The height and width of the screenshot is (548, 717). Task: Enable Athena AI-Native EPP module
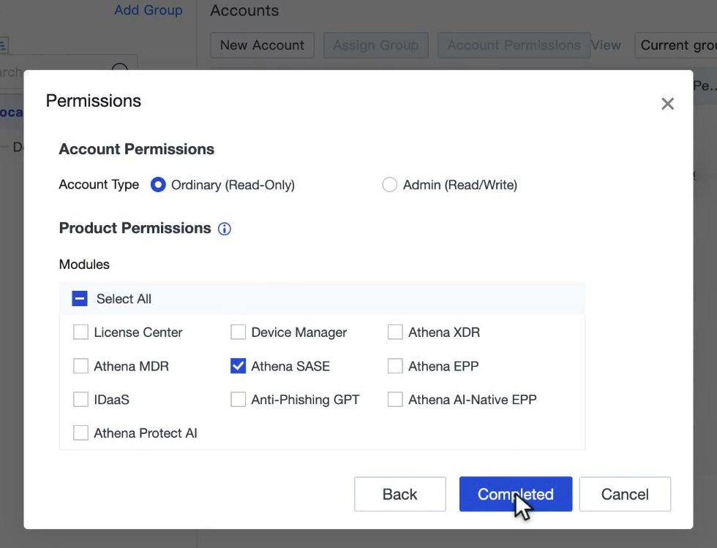pos(395,399)
